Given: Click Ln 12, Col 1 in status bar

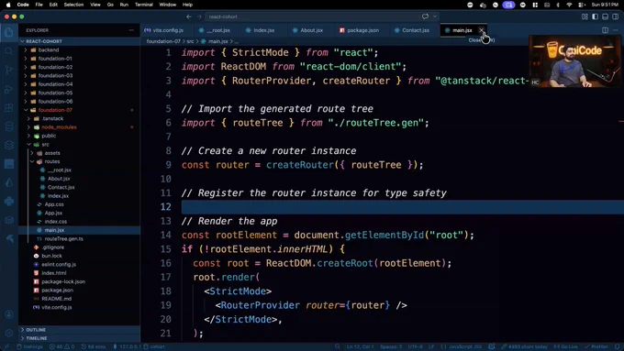Looking at the screenshot, I should pos(360,346).
